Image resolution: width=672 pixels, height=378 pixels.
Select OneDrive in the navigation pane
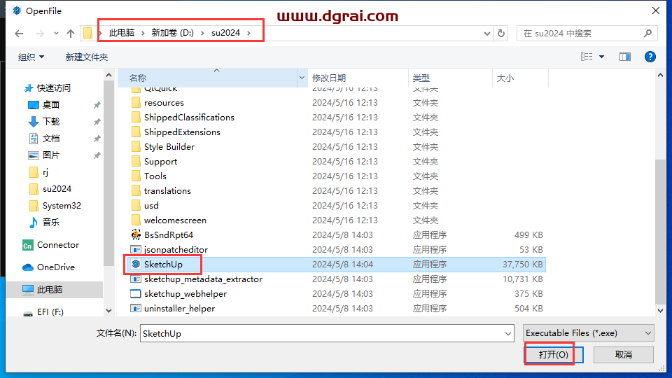[x=56, y=267]
